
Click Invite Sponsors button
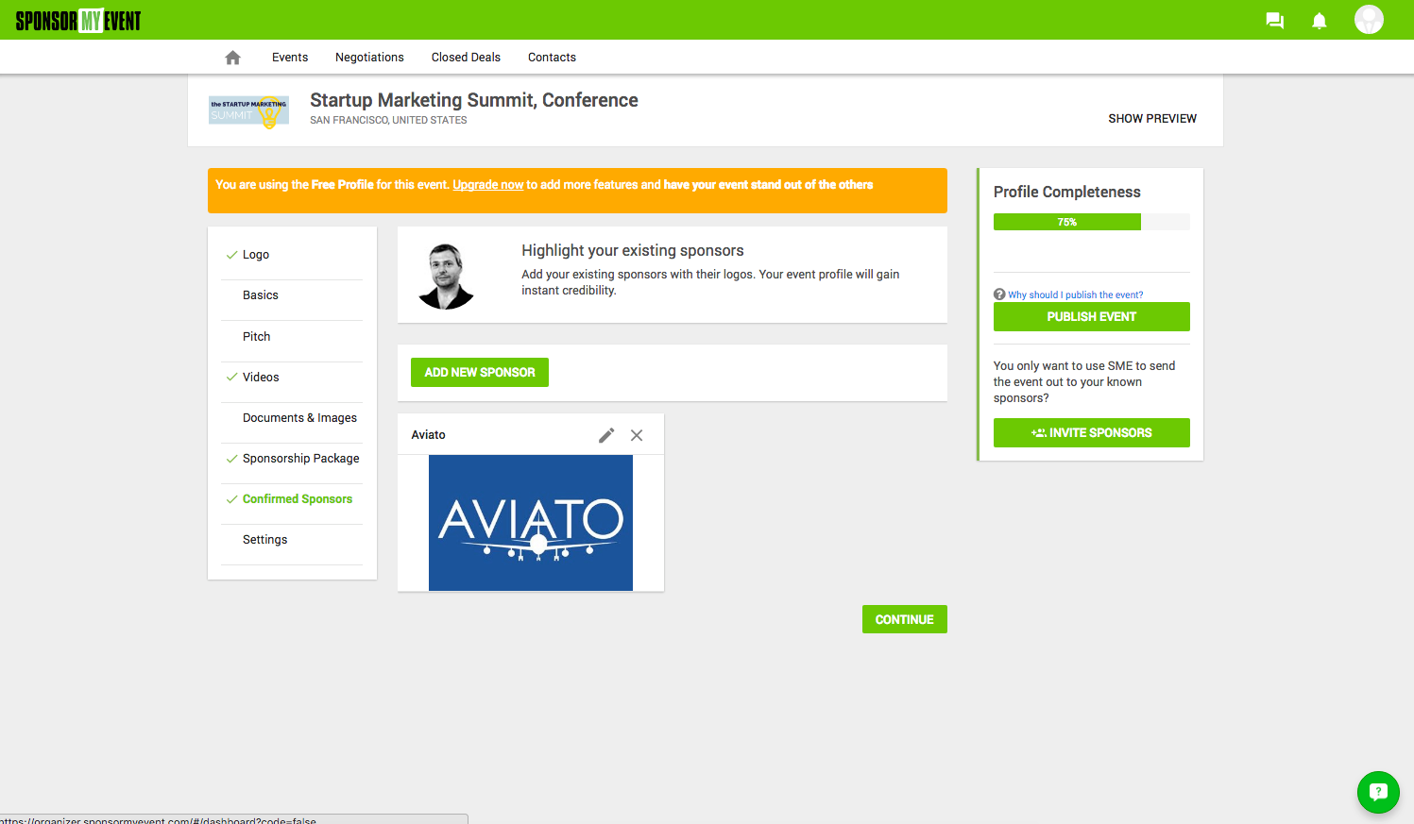[1092, 433]
